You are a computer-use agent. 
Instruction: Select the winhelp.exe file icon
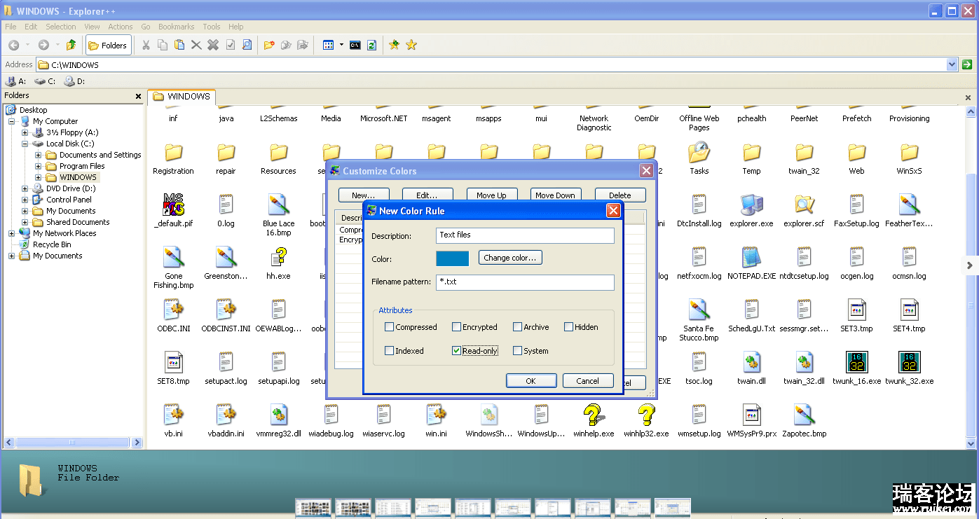[x=594, y=415]
